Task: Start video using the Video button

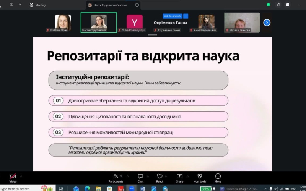Action: click(13, 178)
